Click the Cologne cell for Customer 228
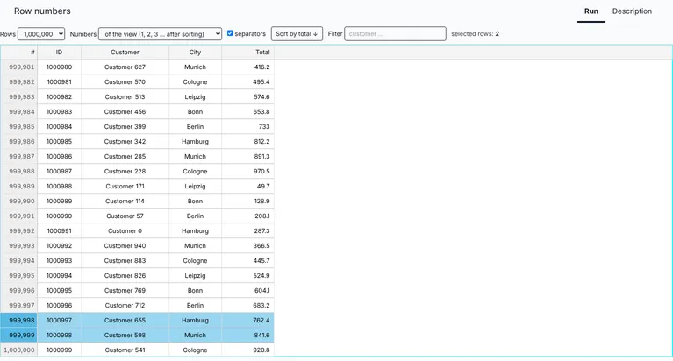 click(196, 172)
